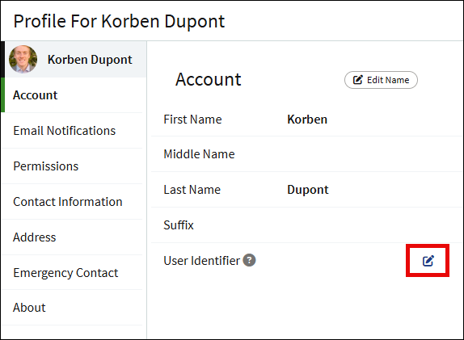464x340 pixels.
Task: Click the Middle Name row
Action: point(307,154)
